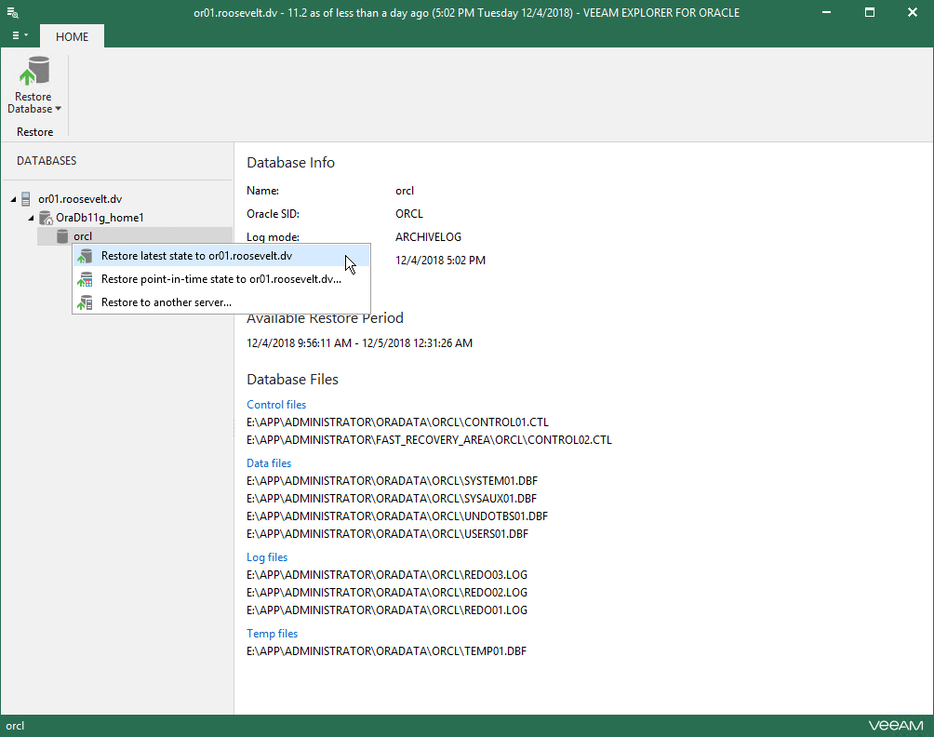Select OraDb11g_home1 in the tree
Viewport: 934px width, 737px height.
(x=100, y=218)
